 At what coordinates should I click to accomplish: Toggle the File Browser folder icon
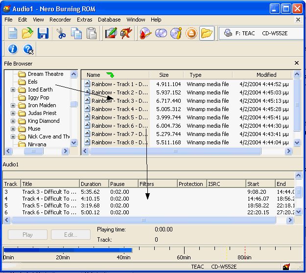[x=207, y=33]
